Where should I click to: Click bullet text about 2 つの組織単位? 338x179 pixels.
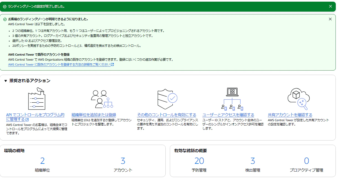(89, 31)
